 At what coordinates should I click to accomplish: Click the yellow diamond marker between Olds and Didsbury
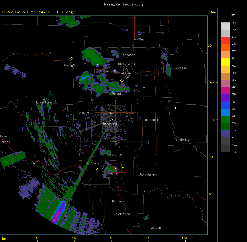(111, 120)
